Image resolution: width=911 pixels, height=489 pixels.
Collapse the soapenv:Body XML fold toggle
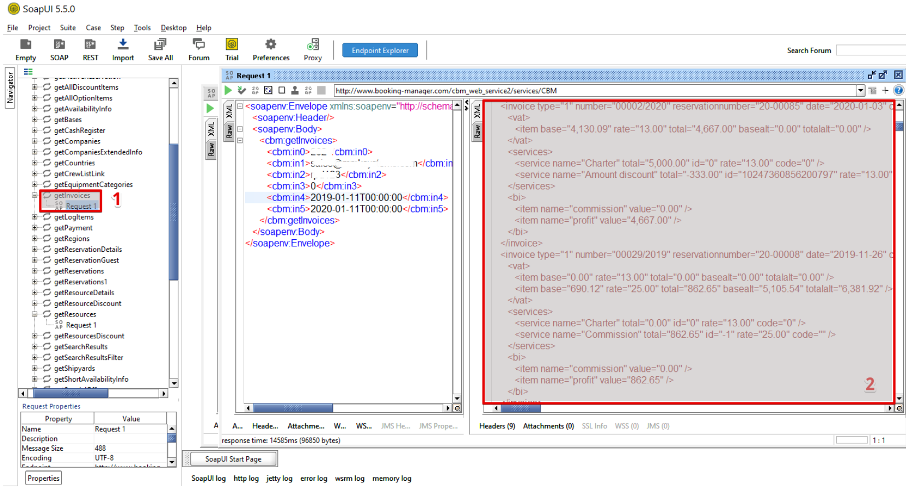240,129
